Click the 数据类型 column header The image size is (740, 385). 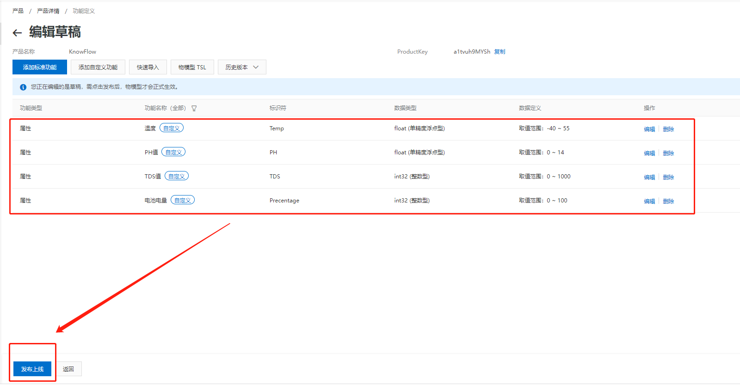click(405, 108)
